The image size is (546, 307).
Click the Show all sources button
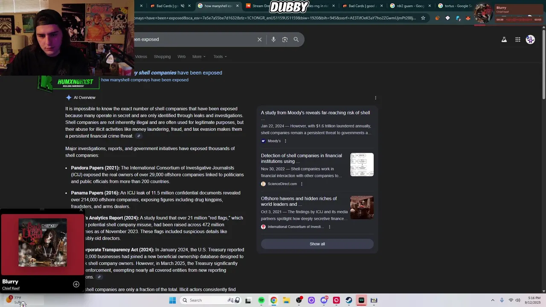pos(317,244)
